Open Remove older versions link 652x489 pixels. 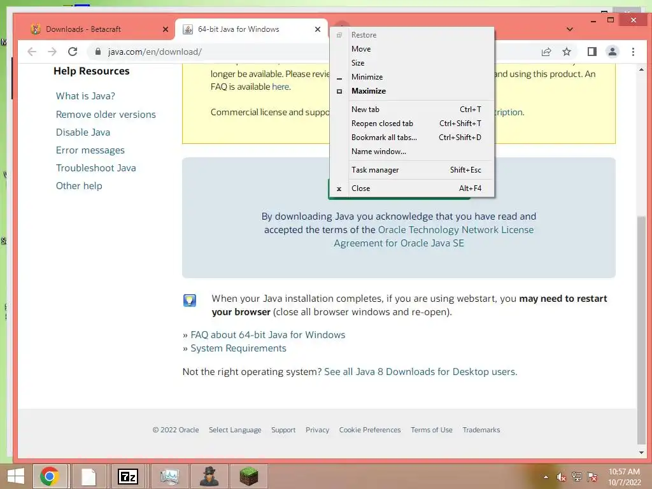106,115
